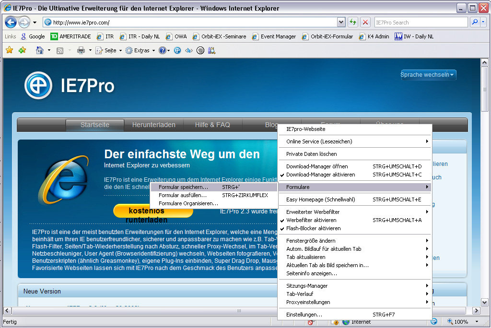Open recent pages dropdown next to Forward
This screenshot has height=328, width=491.
pyautogui.click(x=35, y=23)
